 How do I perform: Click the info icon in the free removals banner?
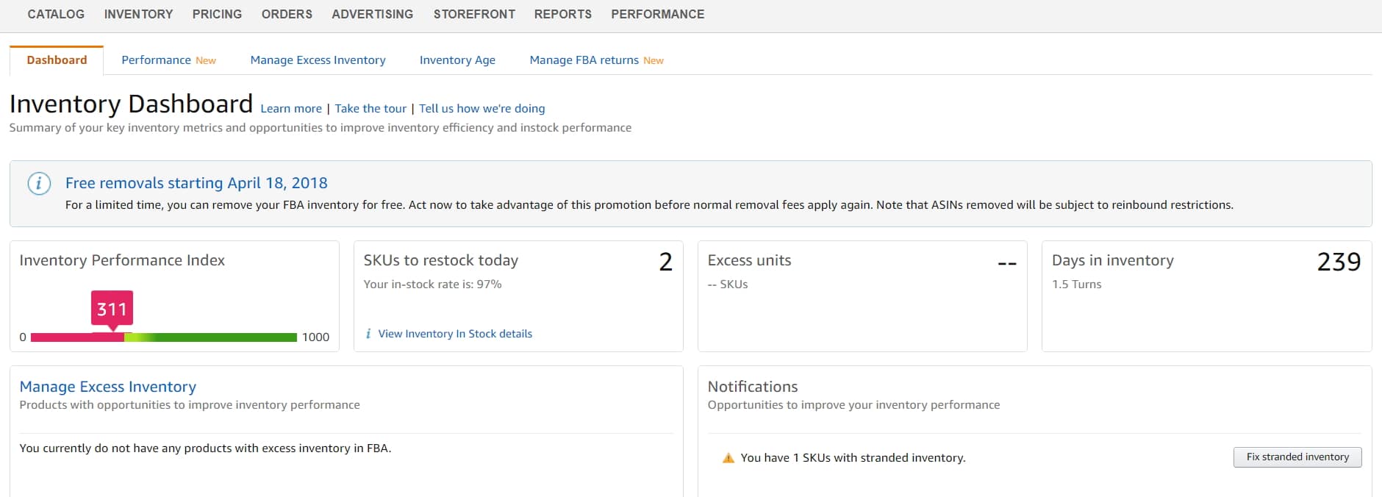tap(39, 183)
